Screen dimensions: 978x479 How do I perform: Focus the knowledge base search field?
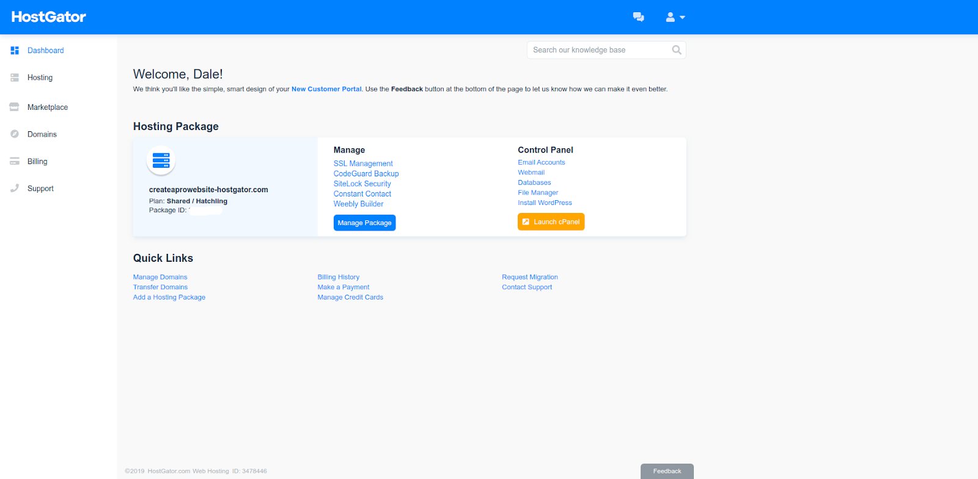pyautogui.click(x=606, y=50)
